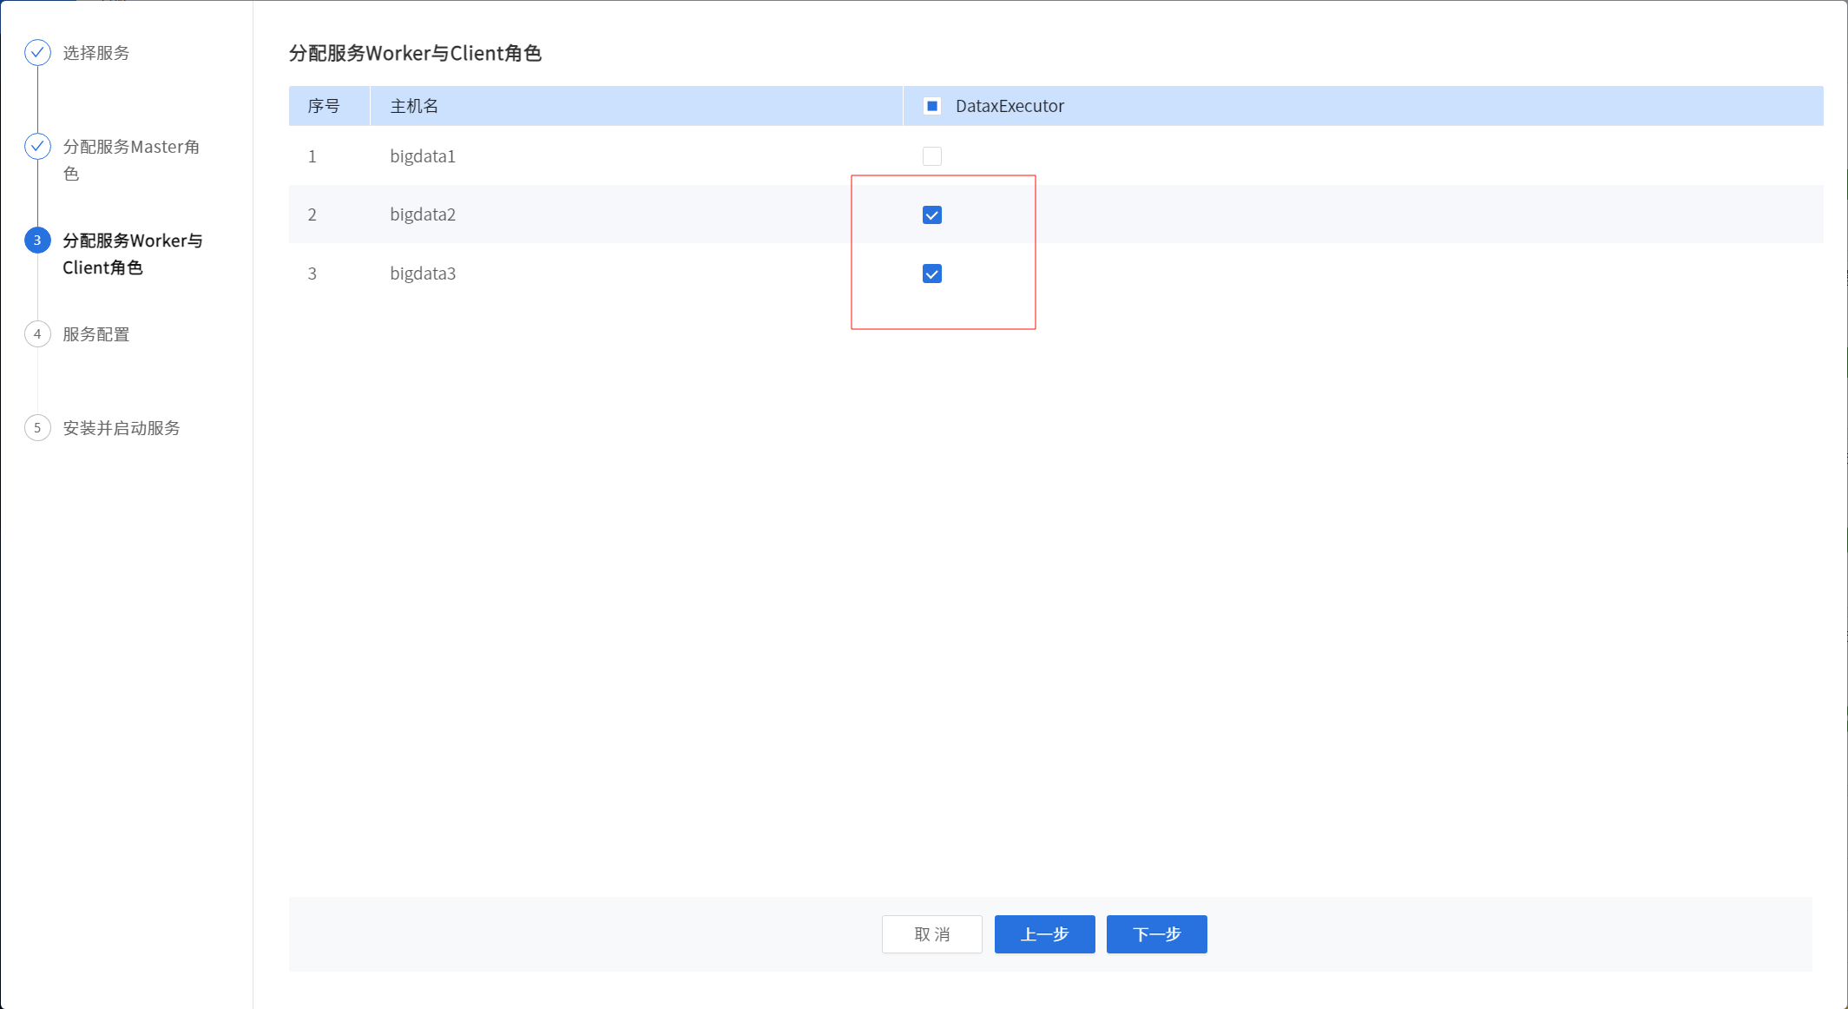Click the checkmark icon for 分配服务Master角色
Screen dimensions: 1848x1009
pos(37,147)
